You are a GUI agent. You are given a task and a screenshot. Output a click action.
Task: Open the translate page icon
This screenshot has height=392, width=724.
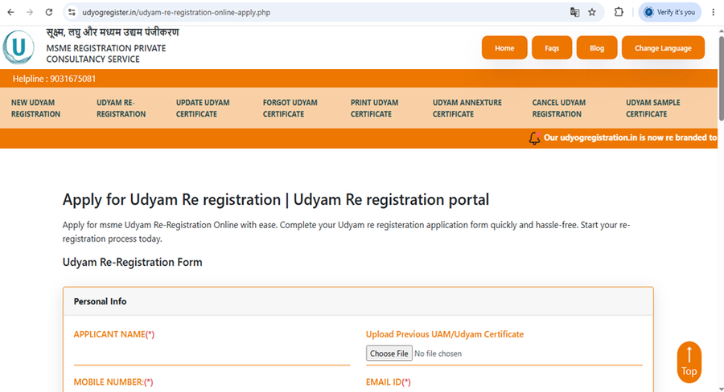(x=574, y=13)
